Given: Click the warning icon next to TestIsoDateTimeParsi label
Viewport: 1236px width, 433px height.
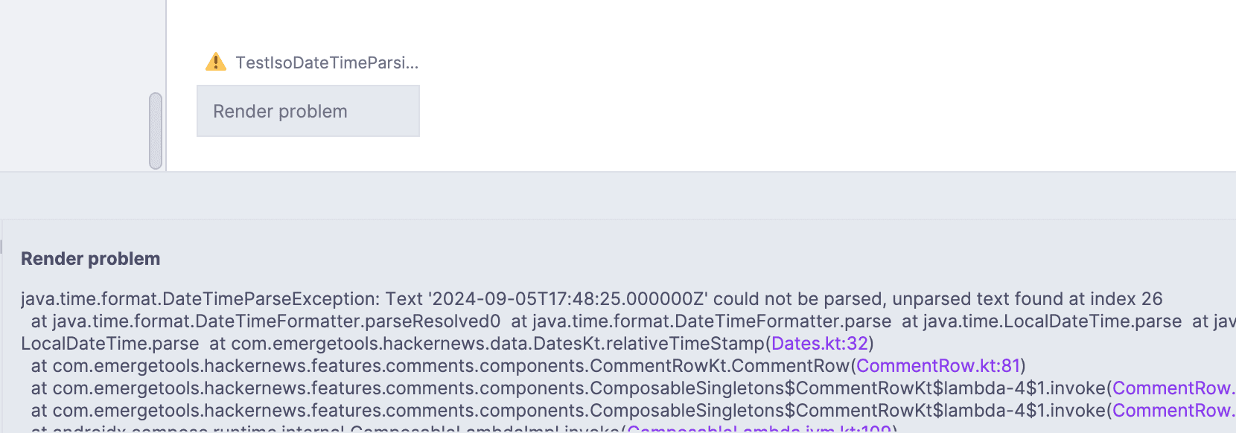Looking at the screenshot, I should (x=216, y=62).
